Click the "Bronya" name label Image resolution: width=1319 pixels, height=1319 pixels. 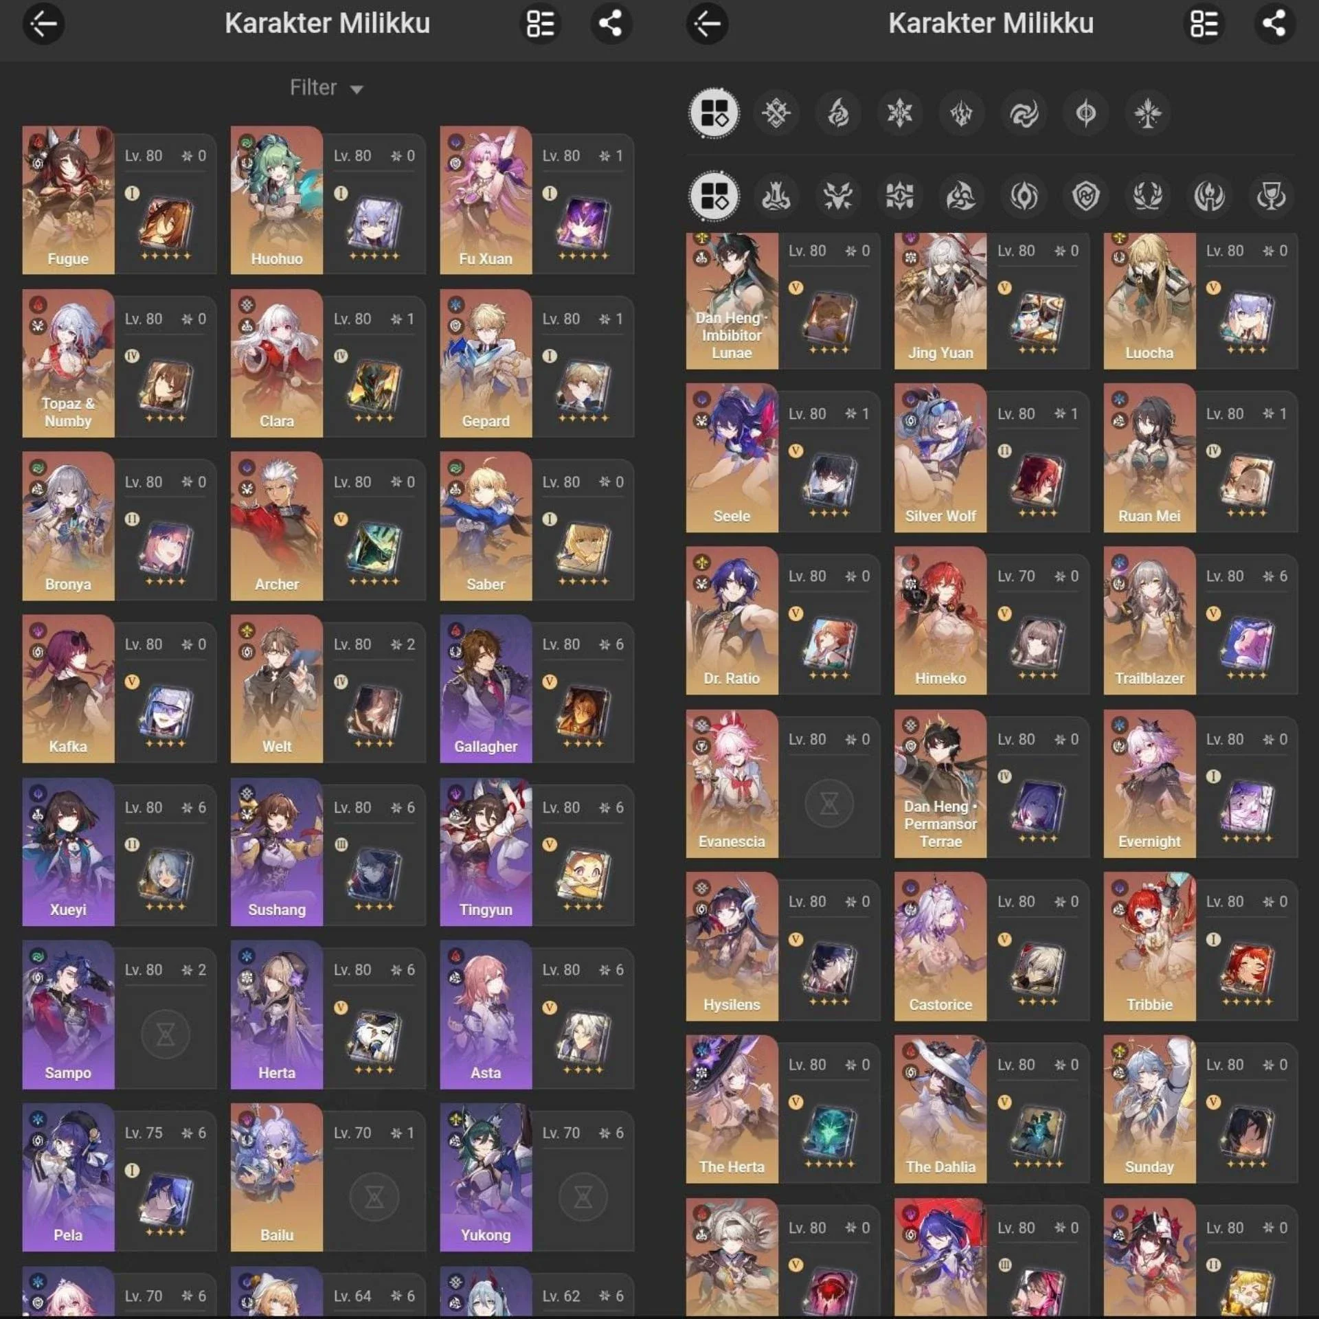click(68, 584)
